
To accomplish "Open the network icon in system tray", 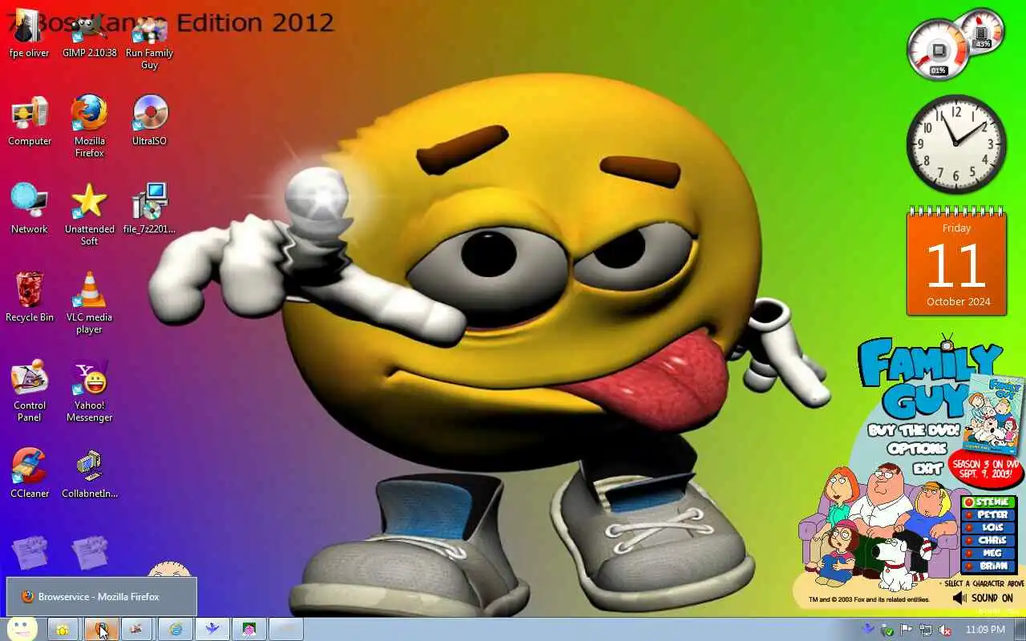I will coord(926,630).
